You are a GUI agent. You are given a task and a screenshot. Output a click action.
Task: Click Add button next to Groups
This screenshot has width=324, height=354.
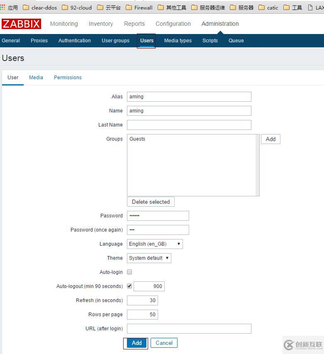(x=270, y=139)
